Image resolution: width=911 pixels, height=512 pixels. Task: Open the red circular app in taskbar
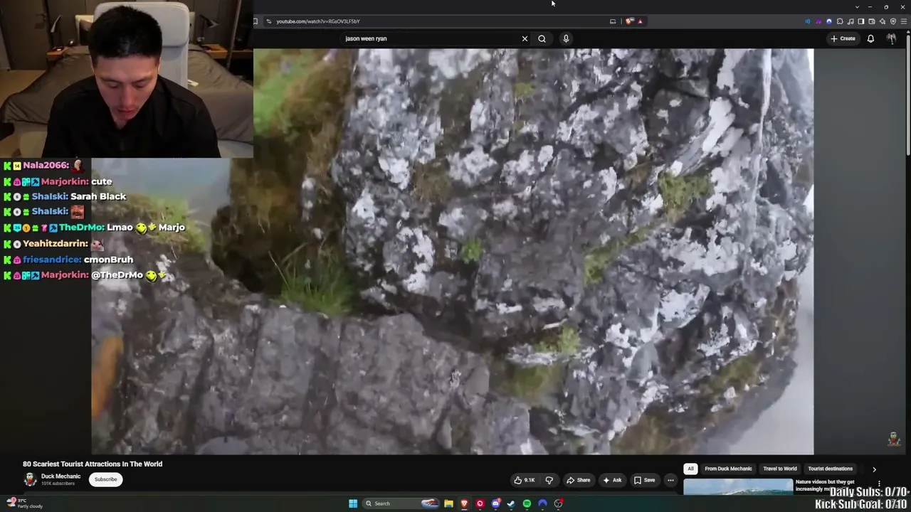(x=480, y=503)
